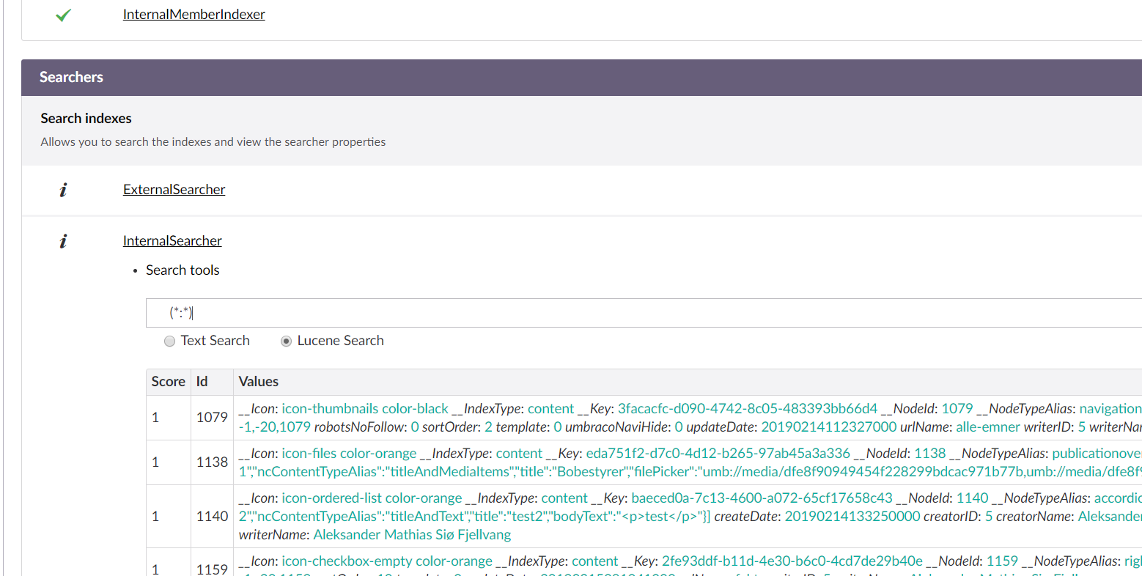
Task: Click the Search tools list item
Action: point(183,270)
